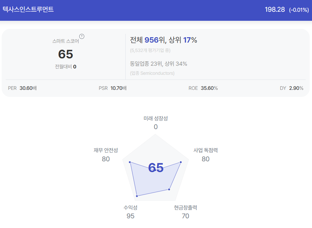Click the 수익성 score of 95
This screenshot has width=312, height=228.
pos(130,216)
